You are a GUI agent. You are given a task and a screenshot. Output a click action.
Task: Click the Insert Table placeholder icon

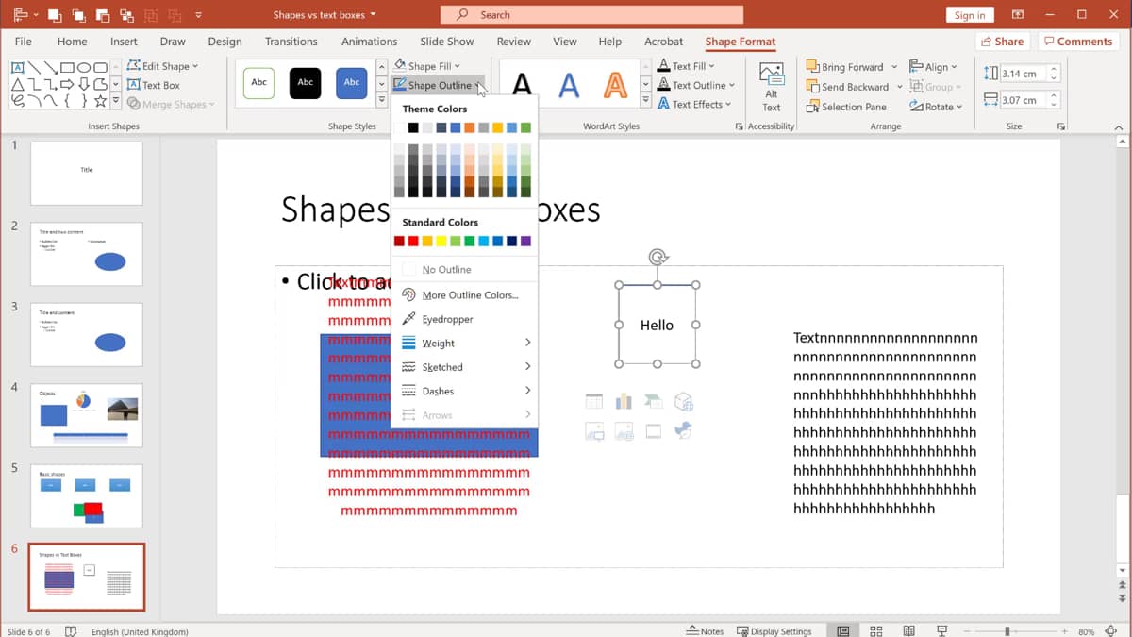point(594,402)
